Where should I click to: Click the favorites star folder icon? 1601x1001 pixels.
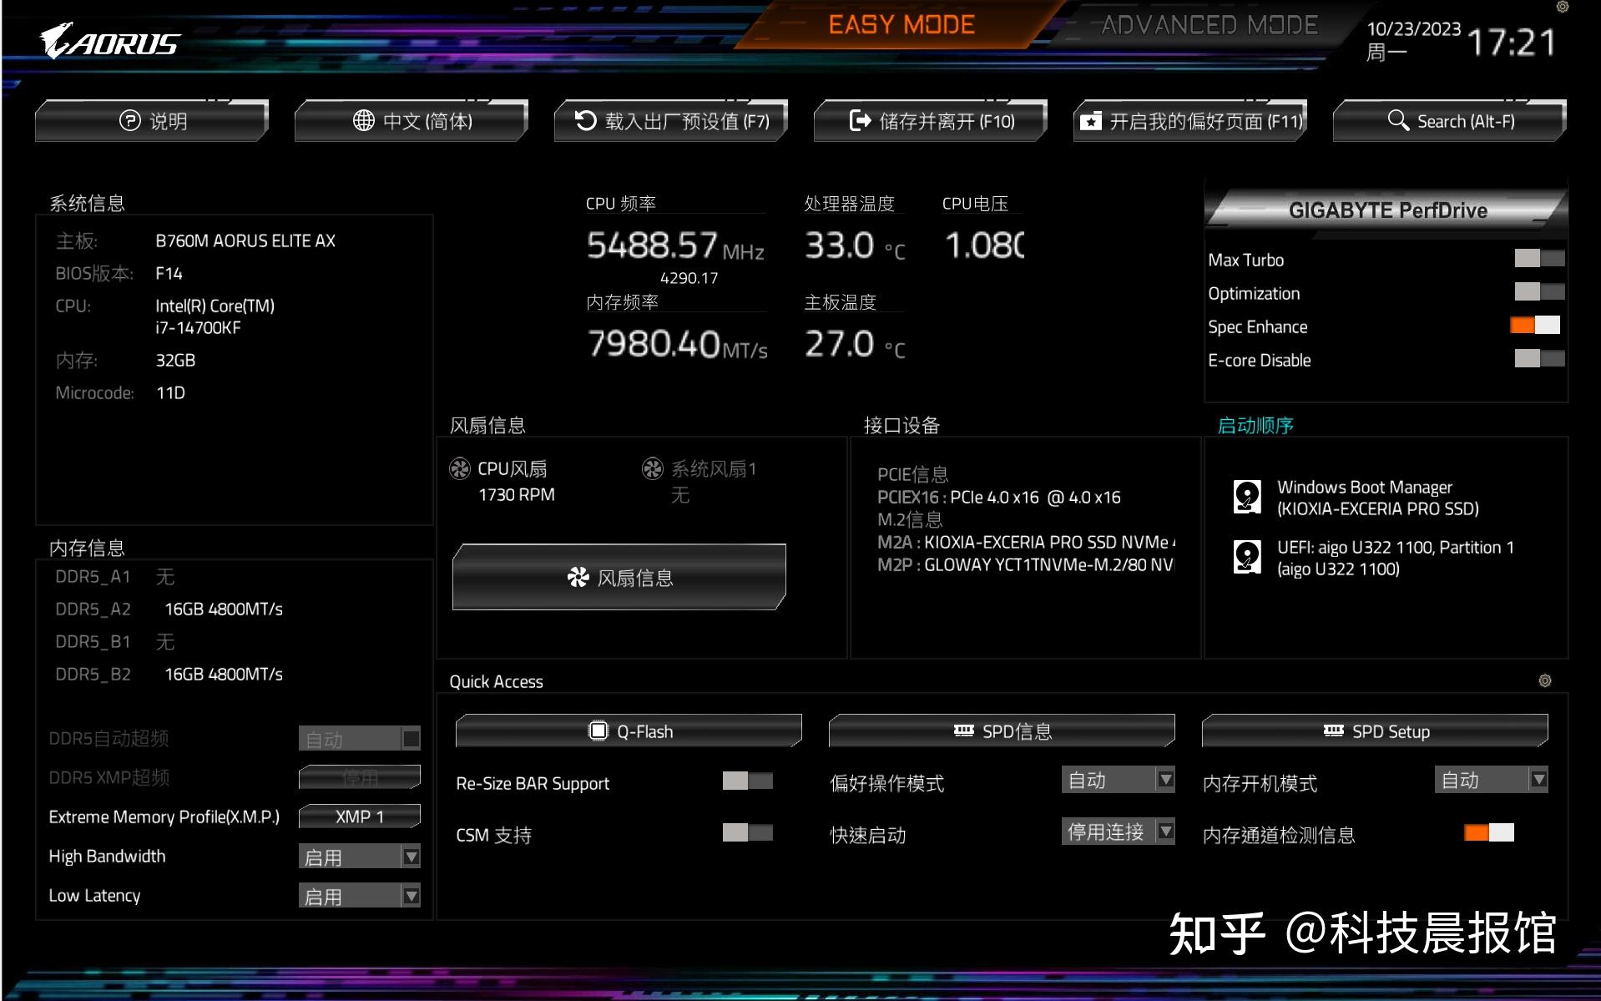tap(1091, 121)
